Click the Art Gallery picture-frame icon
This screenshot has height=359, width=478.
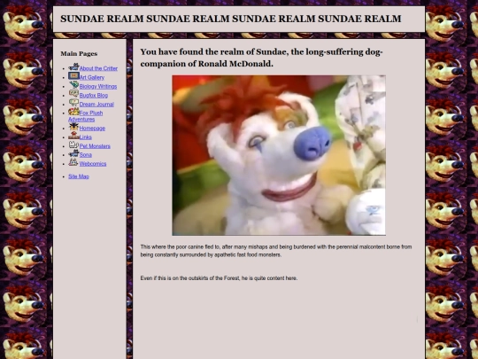coord(73,75)
